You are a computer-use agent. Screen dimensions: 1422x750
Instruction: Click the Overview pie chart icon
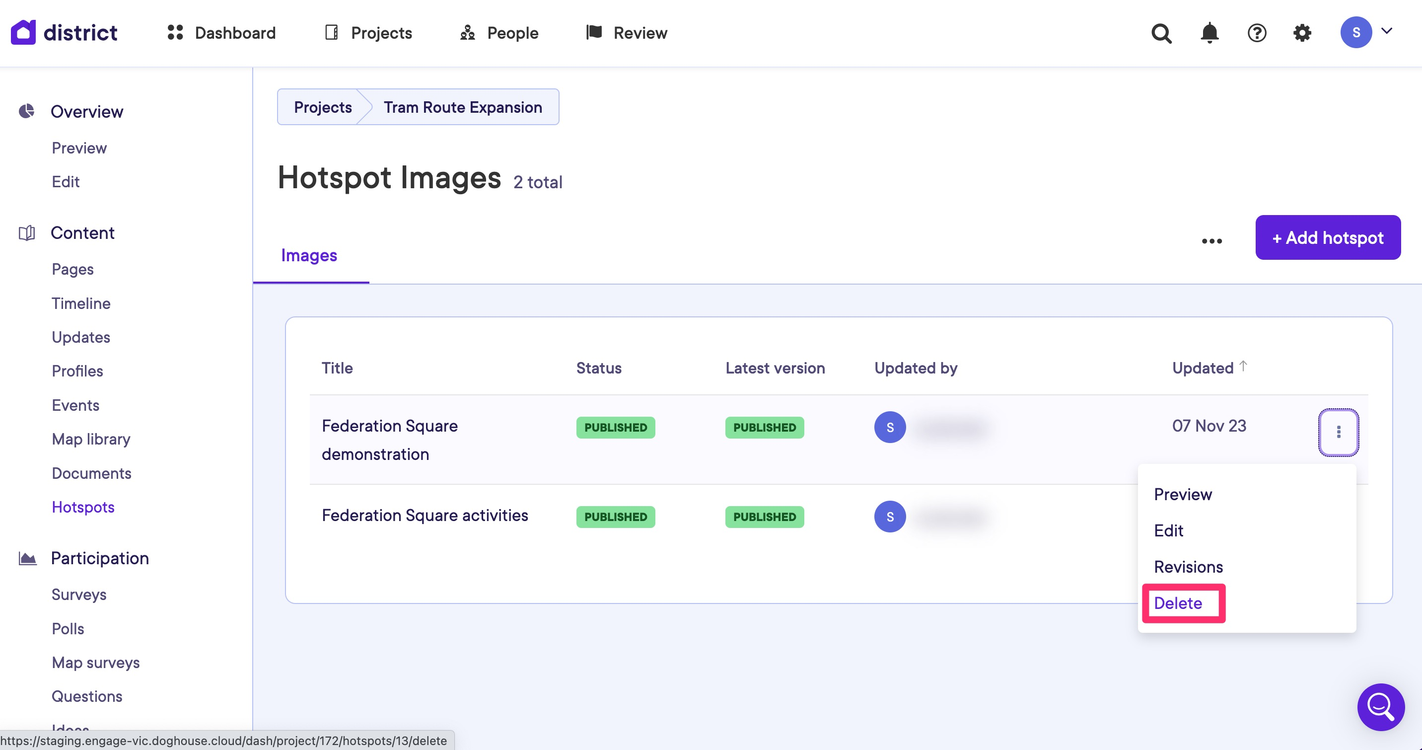pyautogui.click(x=26, y=112)
